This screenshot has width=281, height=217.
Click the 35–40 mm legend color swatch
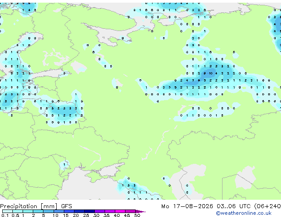tap(110, 211)
